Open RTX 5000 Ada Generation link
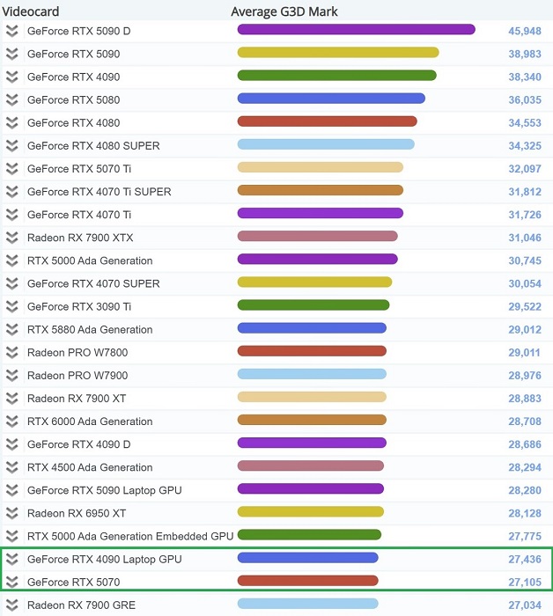This screenshot has width=553, height=616. (90, 260)
